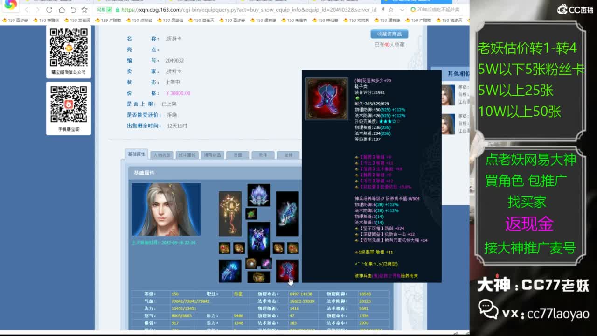Image resolution: width=597 pixels, height=336 pixels.
Task: Click the tall blue glove equipment icon
Action: coord(287,214)
